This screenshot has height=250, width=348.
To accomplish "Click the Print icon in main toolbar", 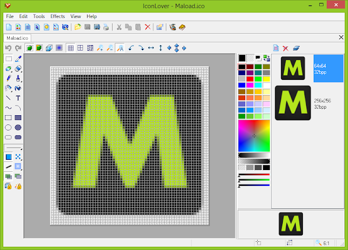I will [106, 27].
